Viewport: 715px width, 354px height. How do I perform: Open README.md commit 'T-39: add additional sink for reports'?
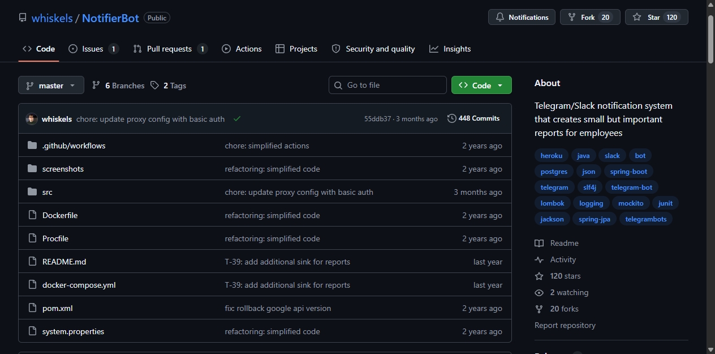click(x=287, y=262)
